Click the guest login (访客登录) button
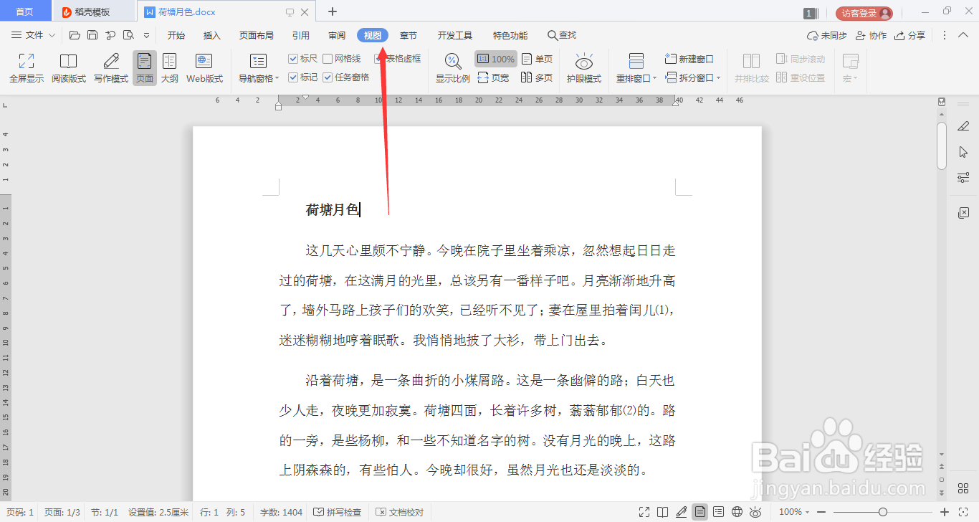Viewport: 979px width, 522px height. tap(864, 13)
